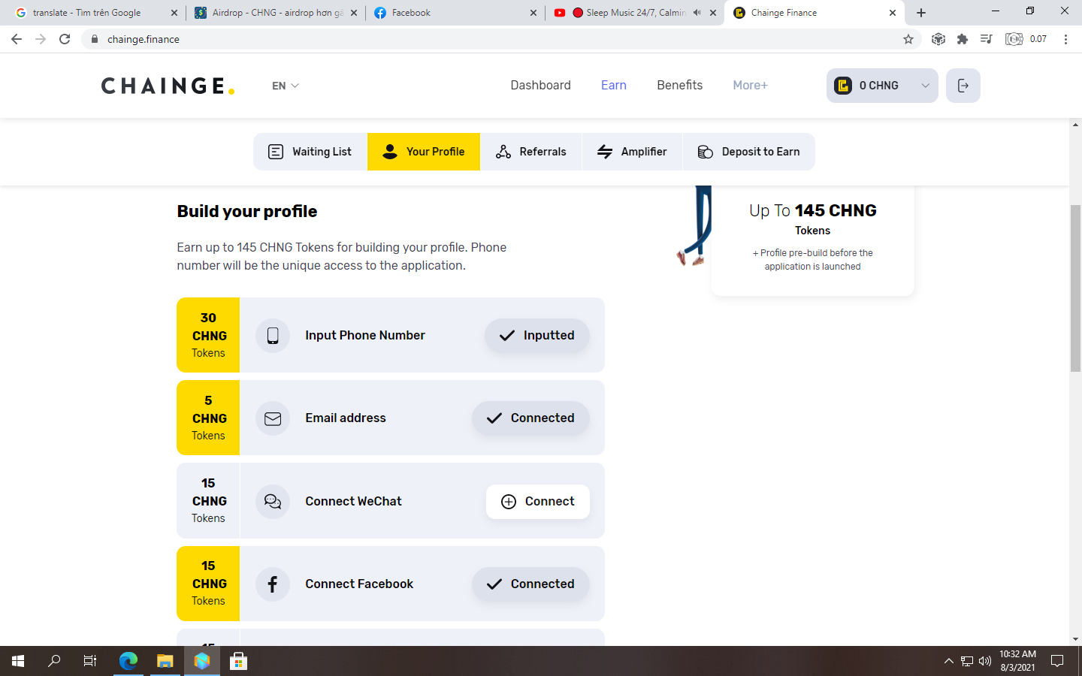The image size is (1082, 676).
Task: Open the Referrals tab
Action: click(531, 152)
